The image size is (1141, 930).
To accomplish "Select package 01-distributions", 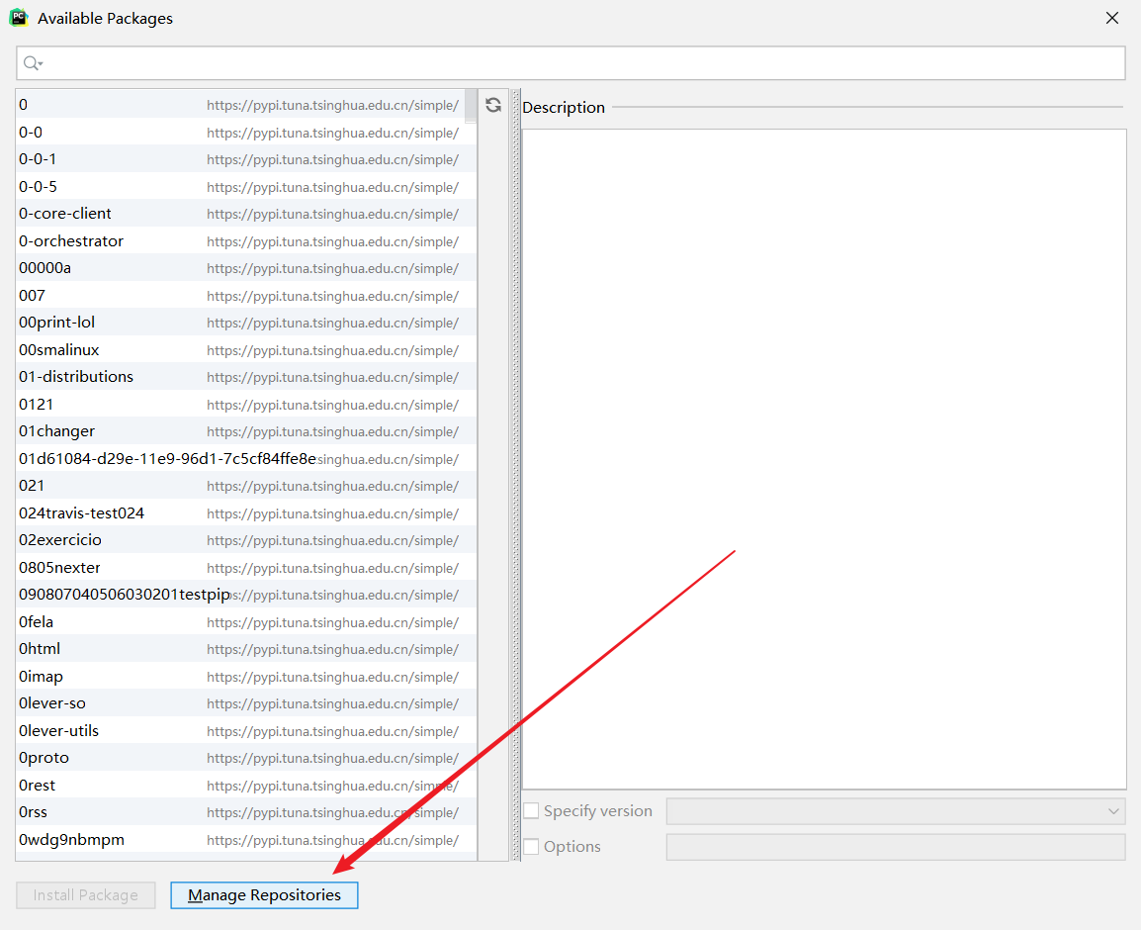I will click(246, 377).
